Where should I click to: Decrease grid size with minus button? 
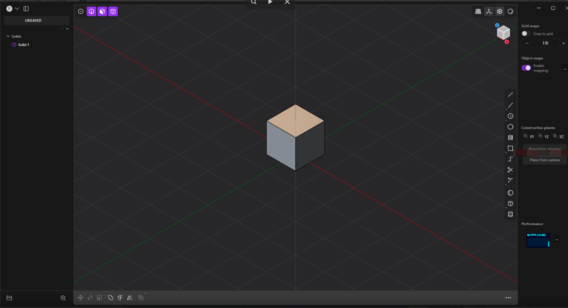[527, 43]
